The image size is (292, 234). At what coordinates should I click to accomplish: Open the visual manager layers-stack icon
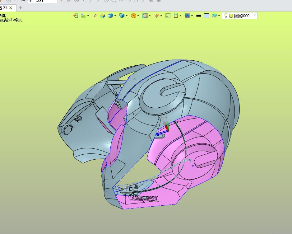click(83, 16)
